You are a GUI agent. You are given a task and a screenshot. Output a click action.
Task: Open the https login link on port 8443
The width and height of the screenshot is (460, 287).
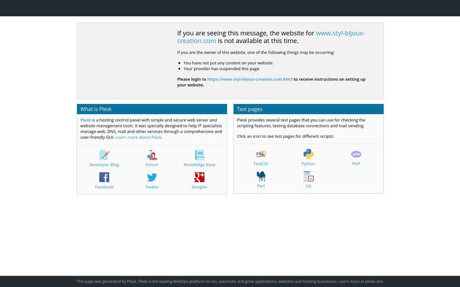[250, 79]
